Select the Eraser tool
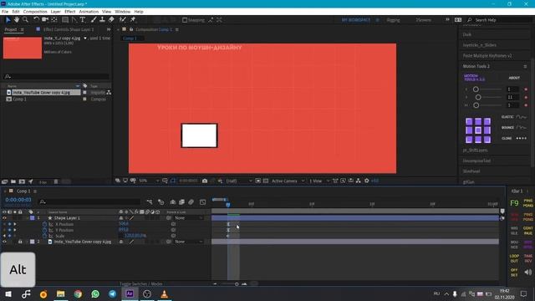The width and height of the screenshot is (535, 301). click(111, 20)
